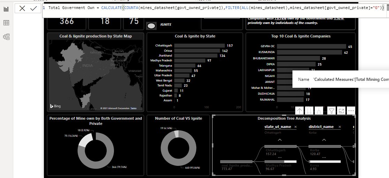The height and width of the screenshot is (178, 389).
Task: Click the Tamil Nadu bar valued 23
Action: [x=178, y=85]
